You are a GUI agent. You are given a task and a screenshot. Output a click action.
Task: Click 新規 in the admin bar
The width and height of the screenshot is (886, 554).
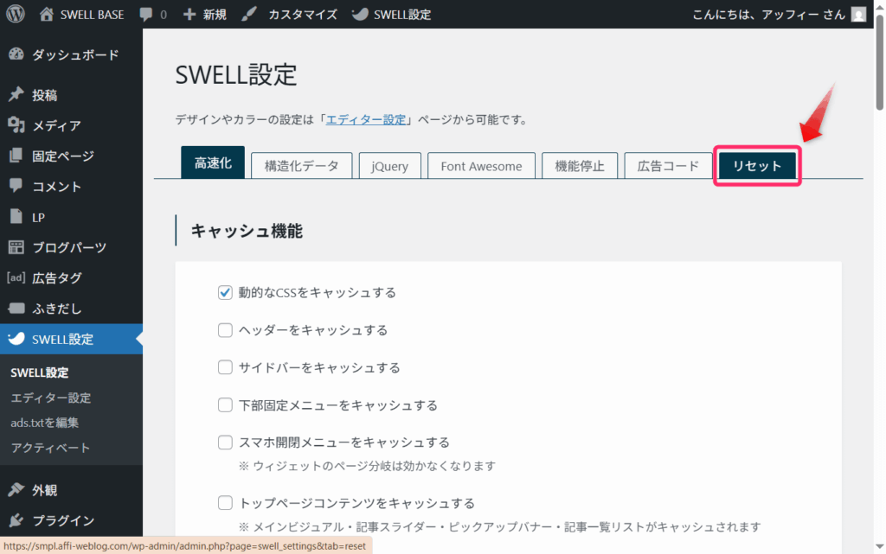215,15
